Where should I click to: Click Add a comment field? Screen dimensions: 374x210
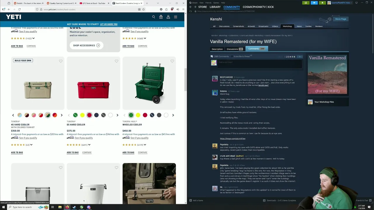(x=260, y=64)
